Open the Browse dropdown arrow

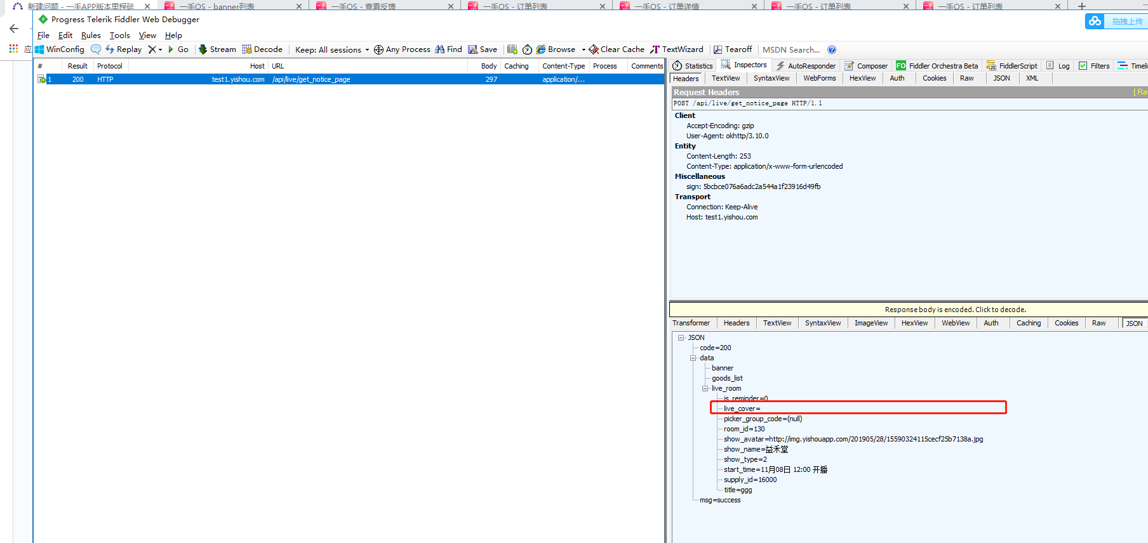pos(584,49)
